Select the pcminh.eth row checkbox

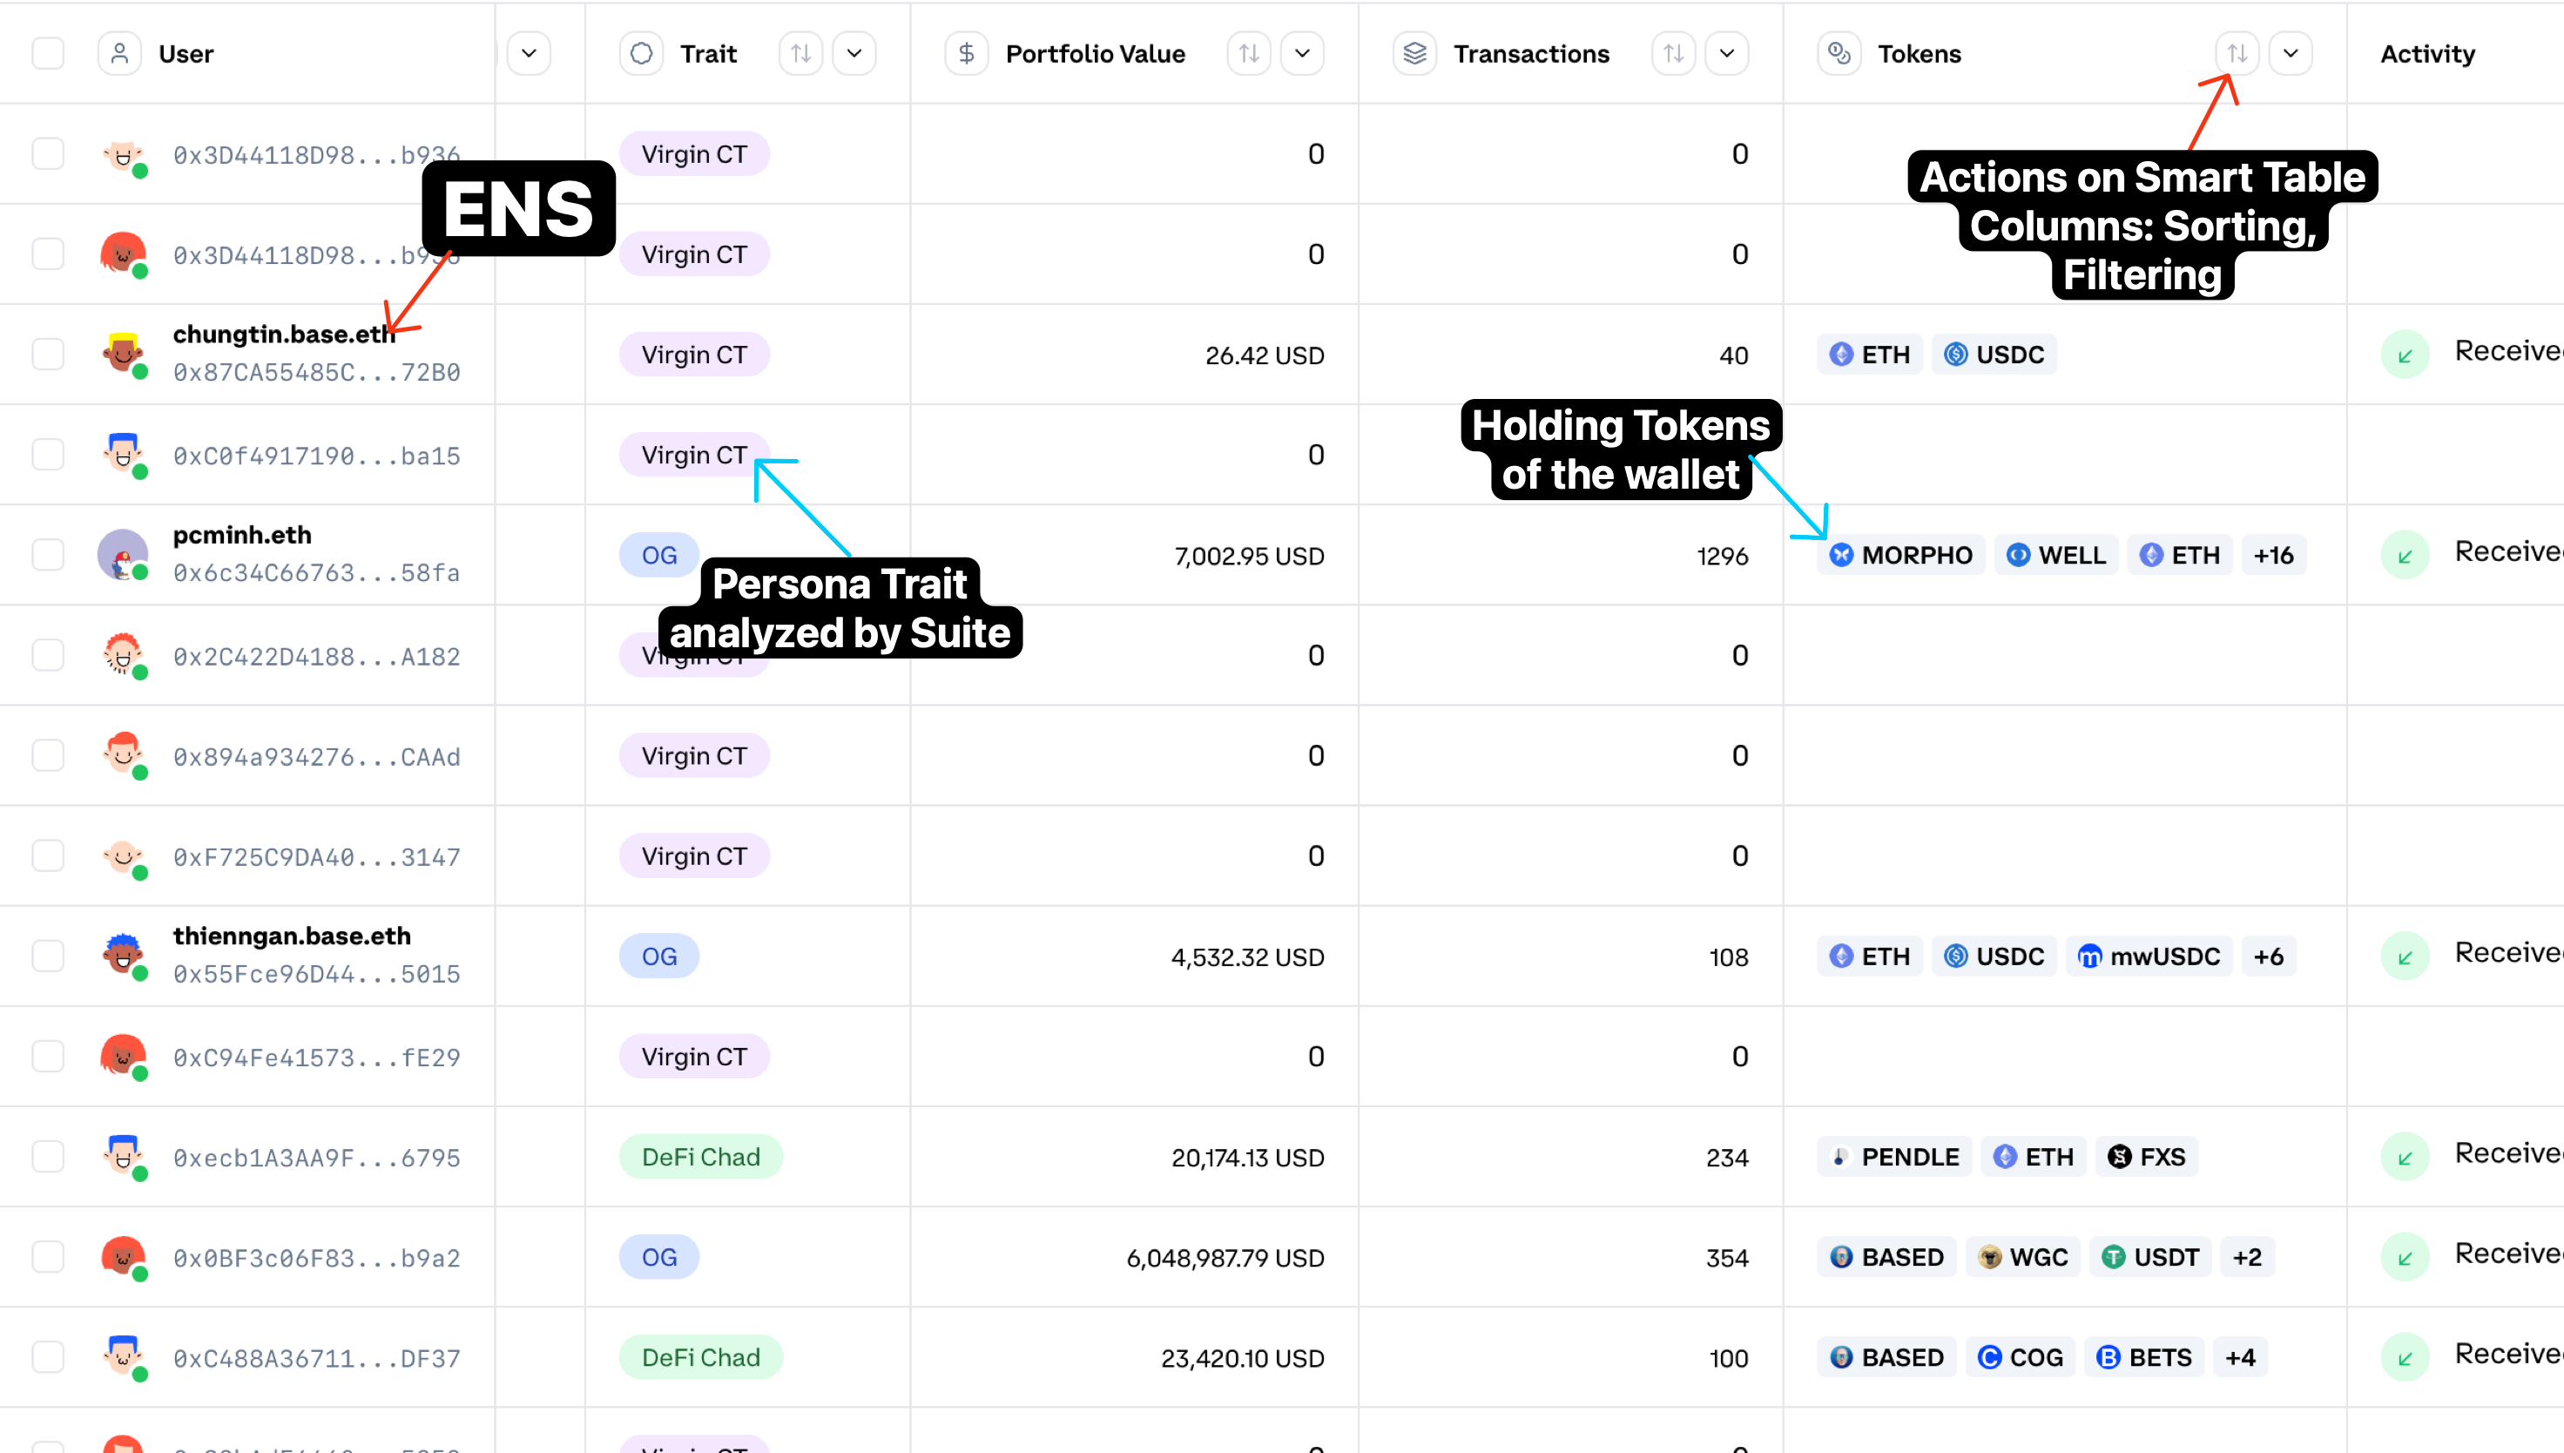point(48,555)
